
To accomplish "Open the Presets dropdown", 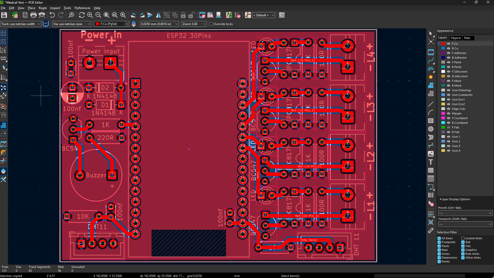I will click(x=465, y=213).
